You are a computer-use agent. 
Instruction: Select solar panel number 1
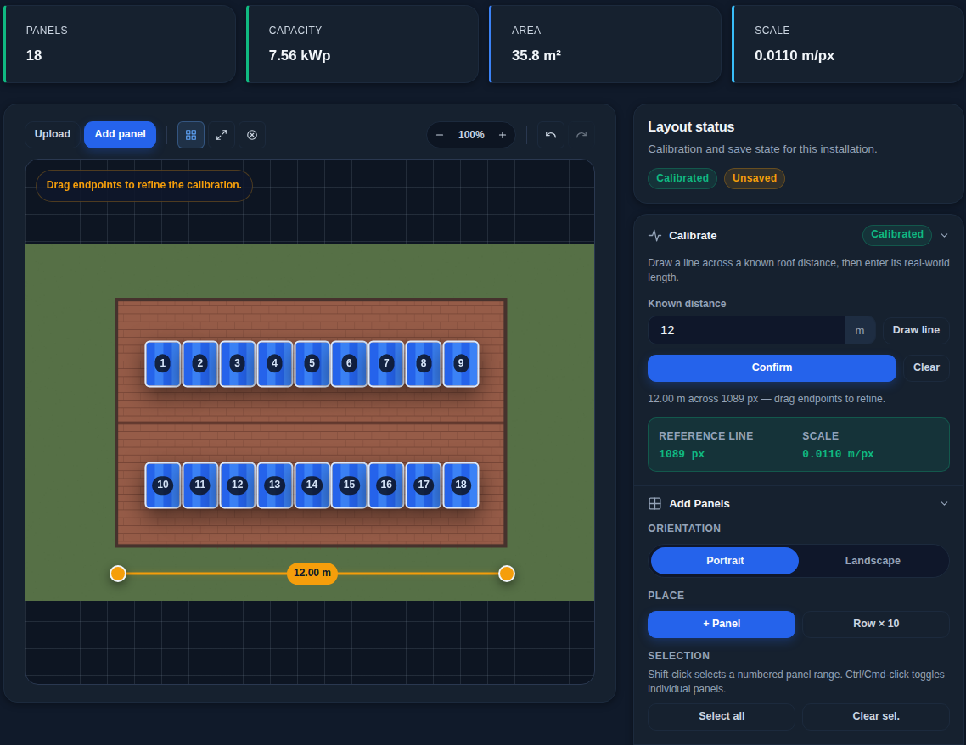point(163,363)
